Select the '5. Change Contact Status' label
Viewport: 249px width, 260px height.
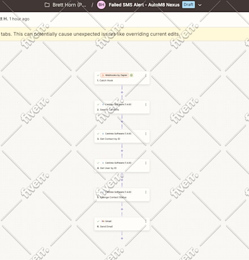[111, 197]
